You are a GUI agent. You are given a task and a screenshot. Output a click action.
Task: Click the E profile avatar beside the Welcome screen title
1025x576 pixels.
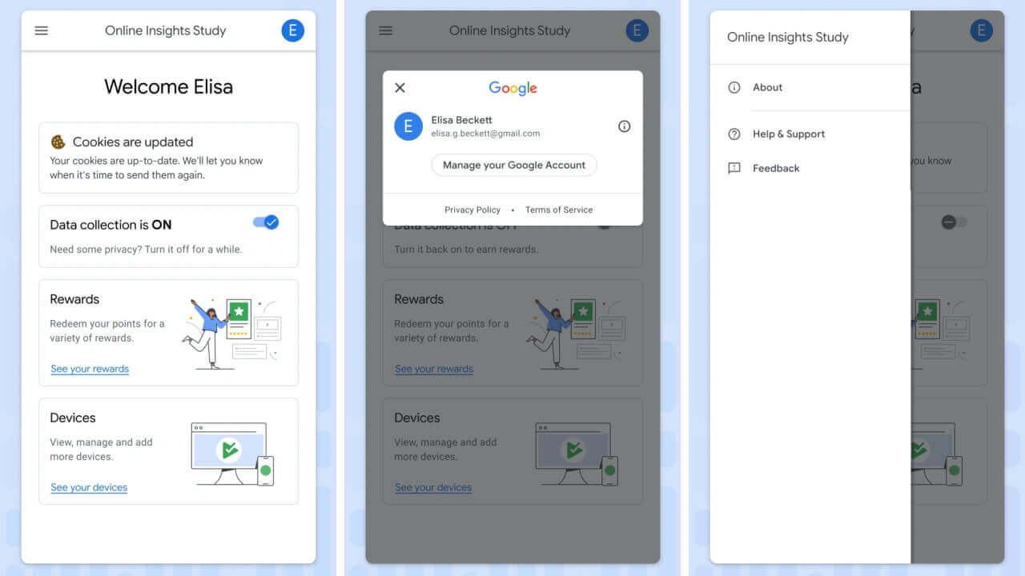point(292,31)
